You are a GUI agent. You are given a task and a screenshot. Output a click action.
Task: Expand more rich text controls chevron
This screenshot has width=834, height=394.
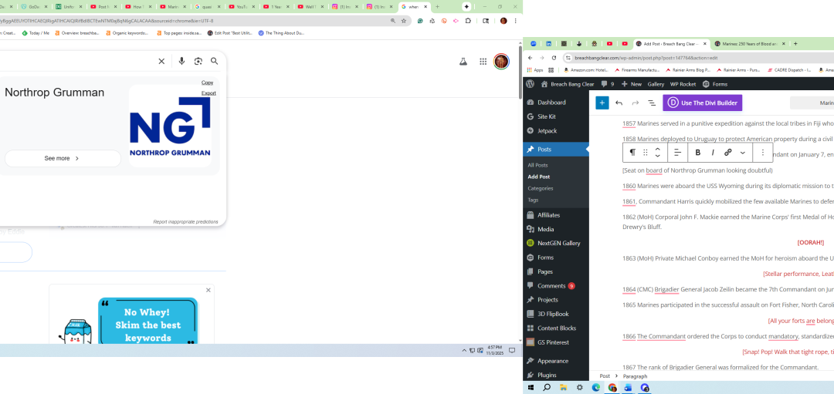(743, 153)
